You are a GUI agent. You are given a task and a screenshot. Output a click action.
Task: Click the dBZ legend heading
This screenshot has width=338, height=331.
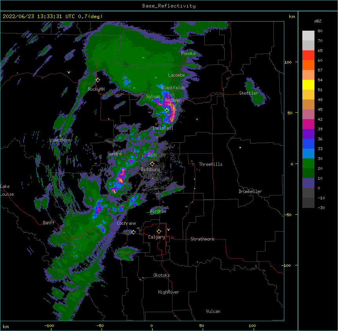tap(318, 21)
